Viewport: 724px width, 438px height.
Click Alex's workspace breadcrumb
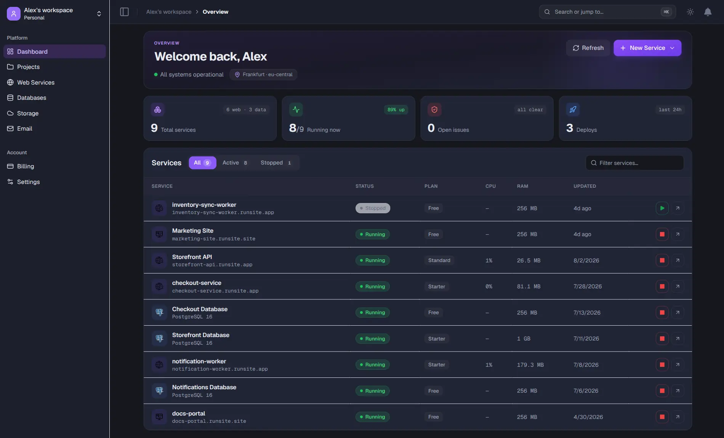coord(169,12)
